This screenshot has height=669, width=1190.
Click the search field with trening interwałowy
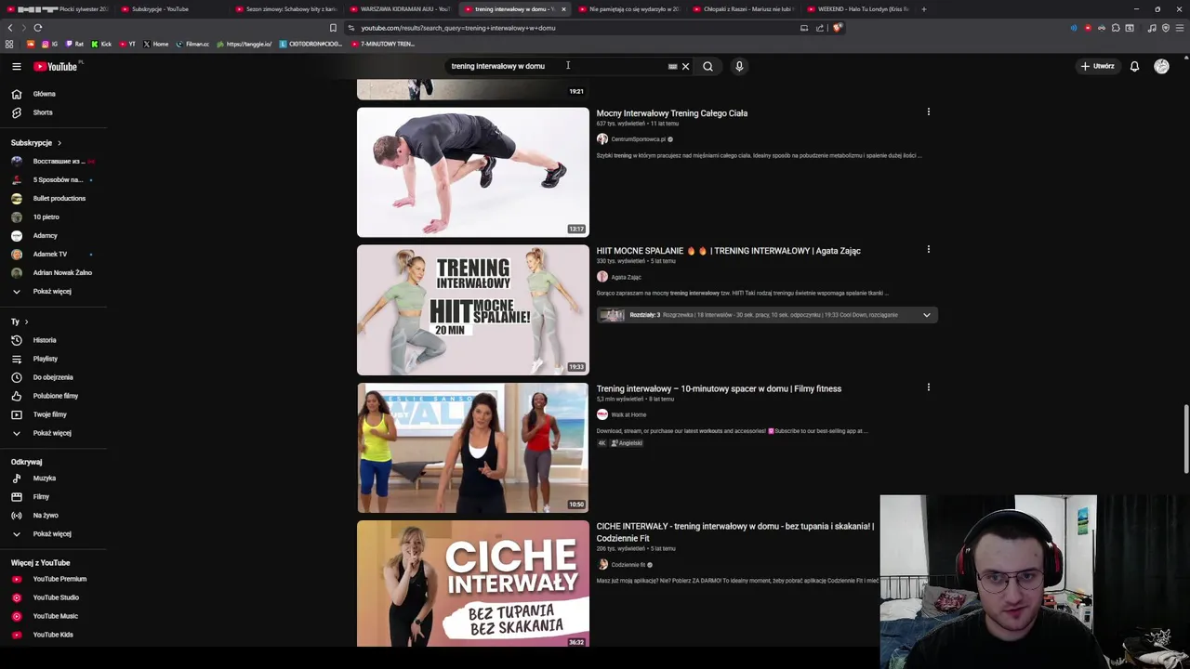coord(553,66)
